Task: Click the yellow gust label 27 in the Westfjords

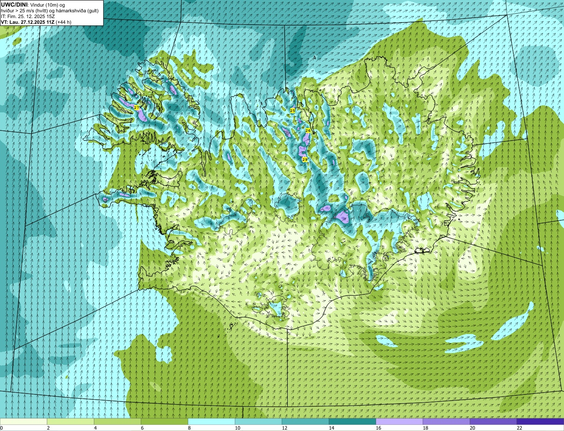Action: [x=137, y=108]
